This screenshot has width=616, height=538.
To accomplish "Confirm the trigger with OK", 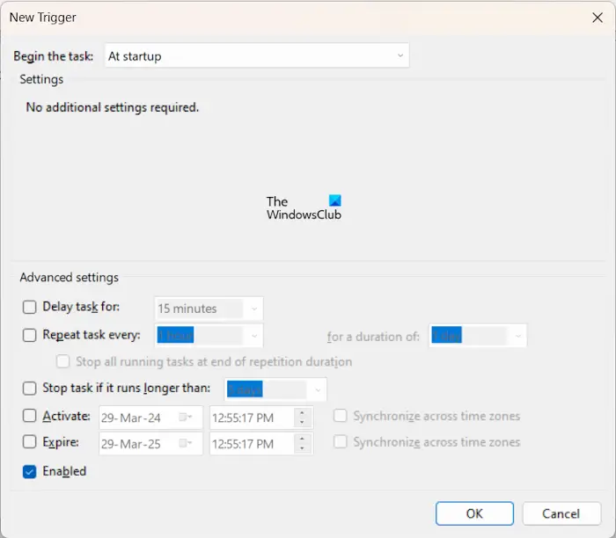I will [474, 513].
